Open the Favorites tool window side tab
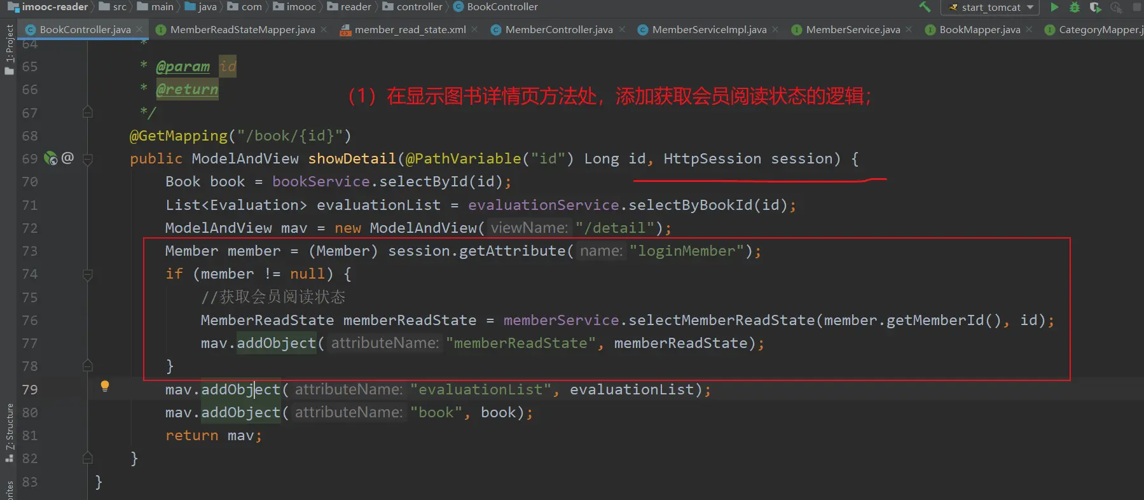Screen dimensions: 1144x500 click(9, 490)
